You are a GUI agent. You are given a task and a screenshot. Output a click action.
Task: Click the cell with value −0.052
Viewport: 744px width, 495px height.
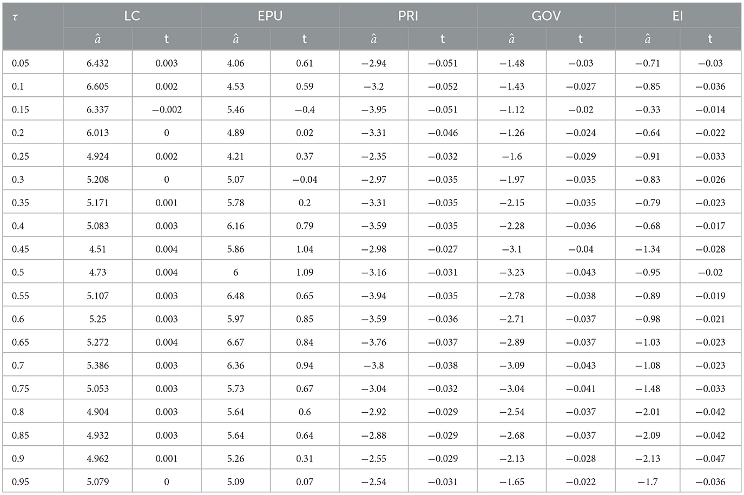pyautogui.click(x=443, y=87)
